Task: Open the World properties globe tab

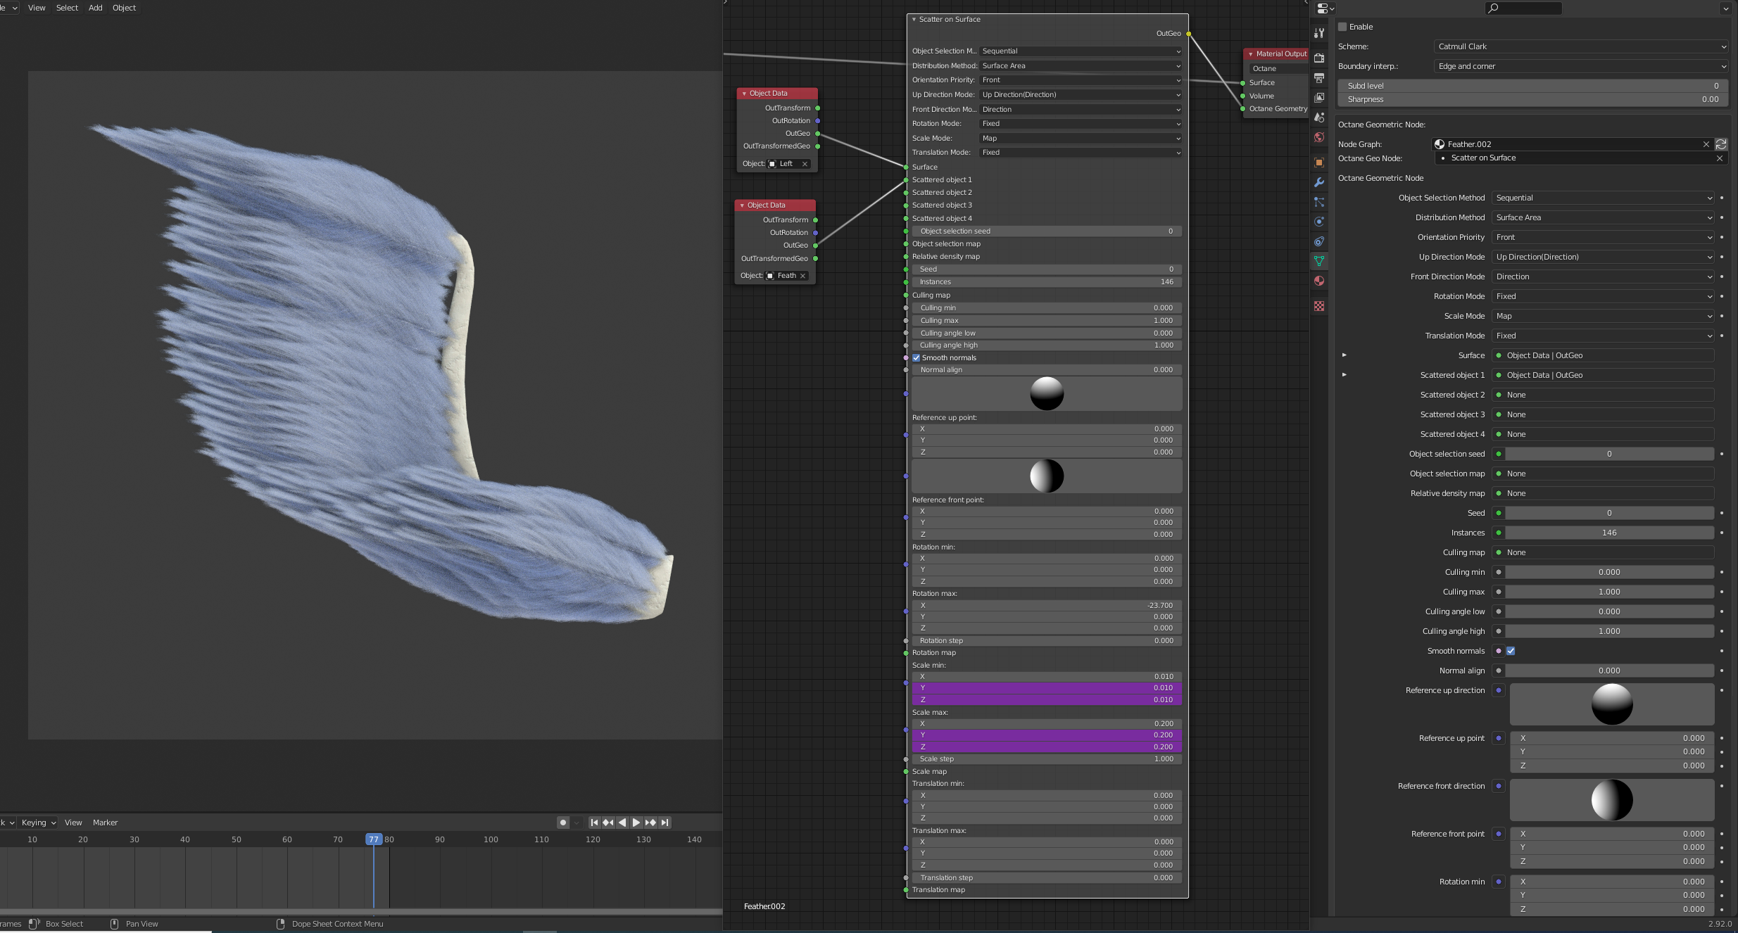Action: pyautogui.click(x=1319, y=137)
